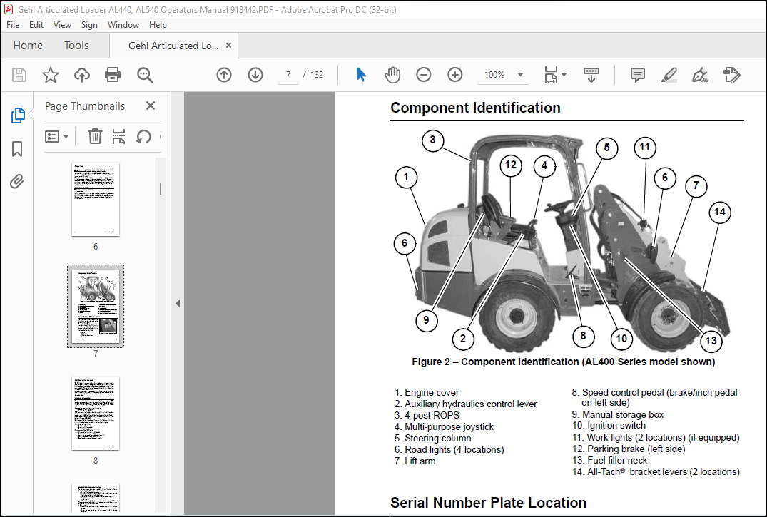767x517 pixels.
Task: Switch to the Home tab
Action: 28,46
